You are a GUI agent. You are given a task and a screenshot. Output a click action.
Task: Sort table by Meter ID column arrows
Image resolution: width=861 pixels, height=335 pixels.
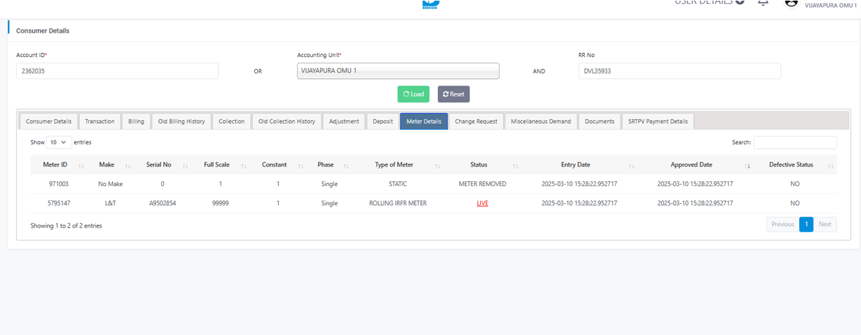click(82, 166)
